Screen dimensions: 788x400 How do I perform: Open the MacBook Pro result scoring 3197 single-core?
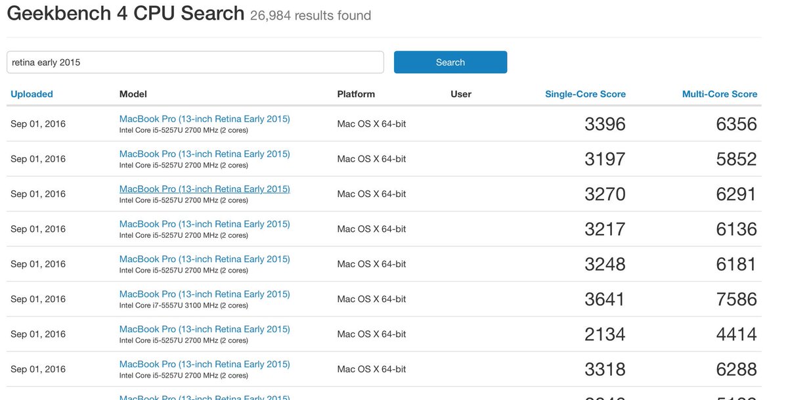coord(204,154)
